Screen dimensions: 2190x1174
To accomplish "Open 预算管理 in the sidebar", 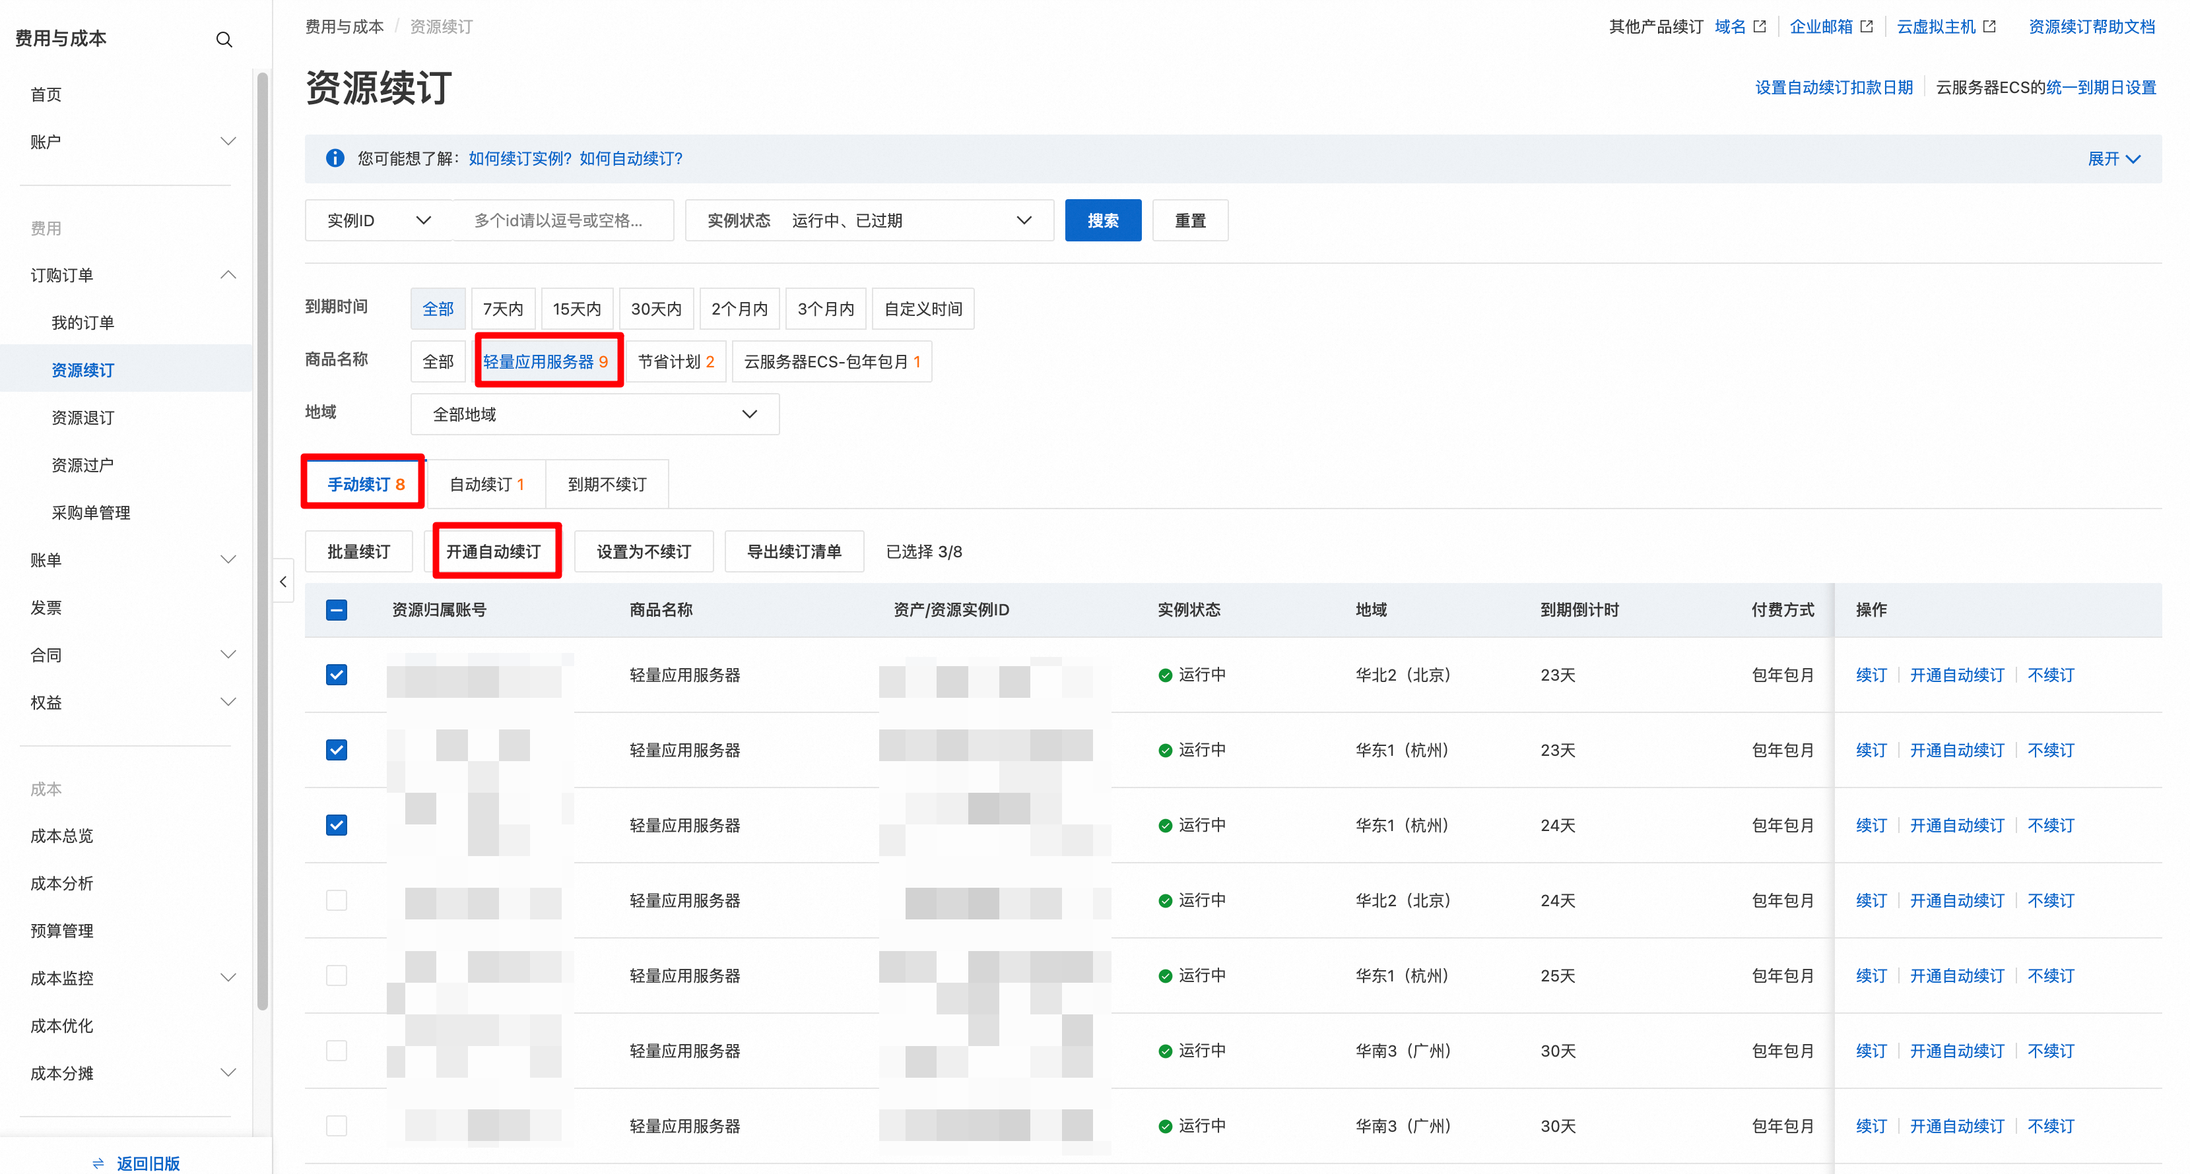I will click(x=62, y=931).
